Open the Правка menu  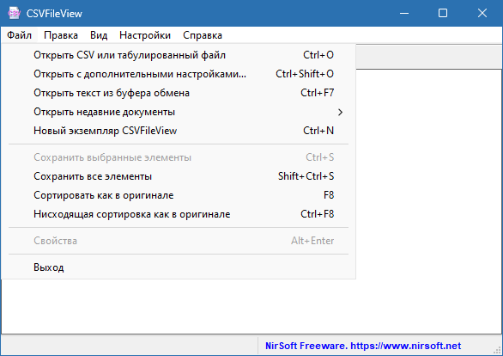coord(61,35)
